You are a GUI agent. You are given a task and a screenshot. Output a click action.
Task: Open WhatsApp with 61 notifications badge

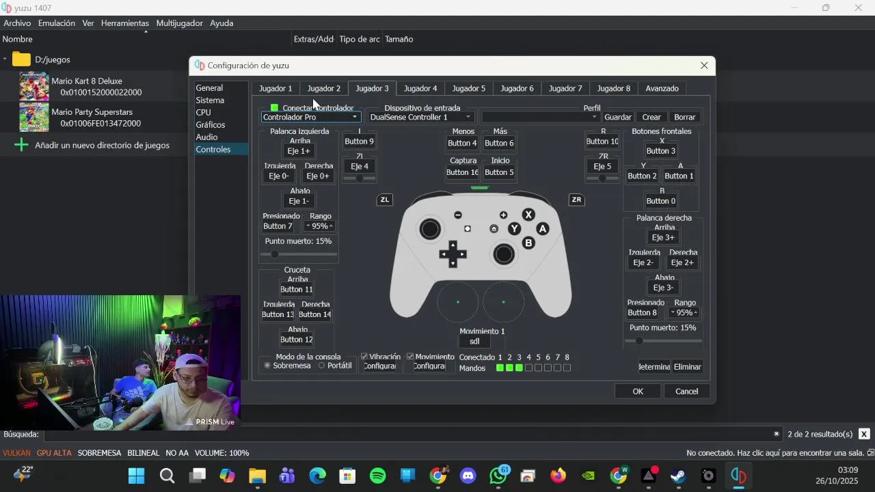tap(500, 475)
